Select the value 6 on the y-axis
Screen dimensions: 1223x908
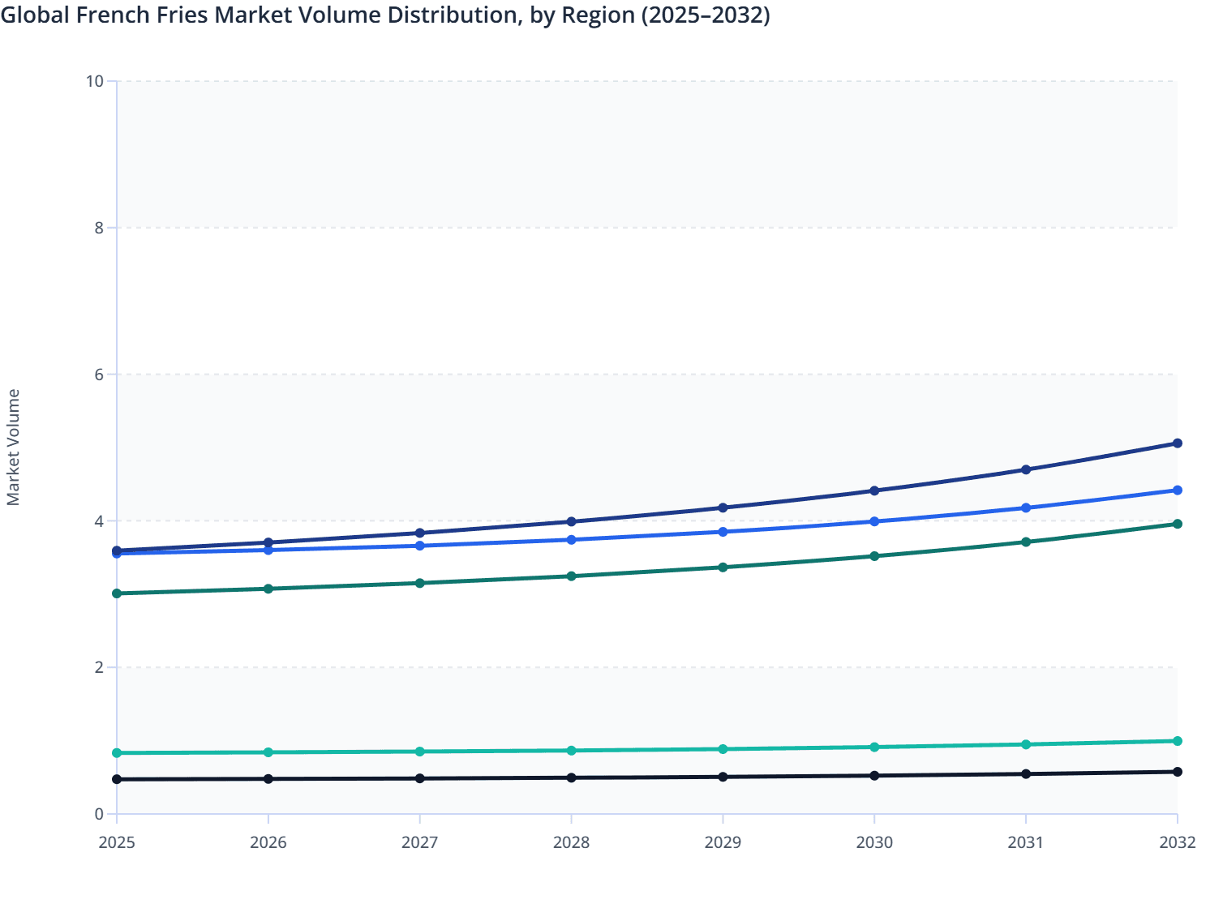pyautogui.click(x=99, y=373)
